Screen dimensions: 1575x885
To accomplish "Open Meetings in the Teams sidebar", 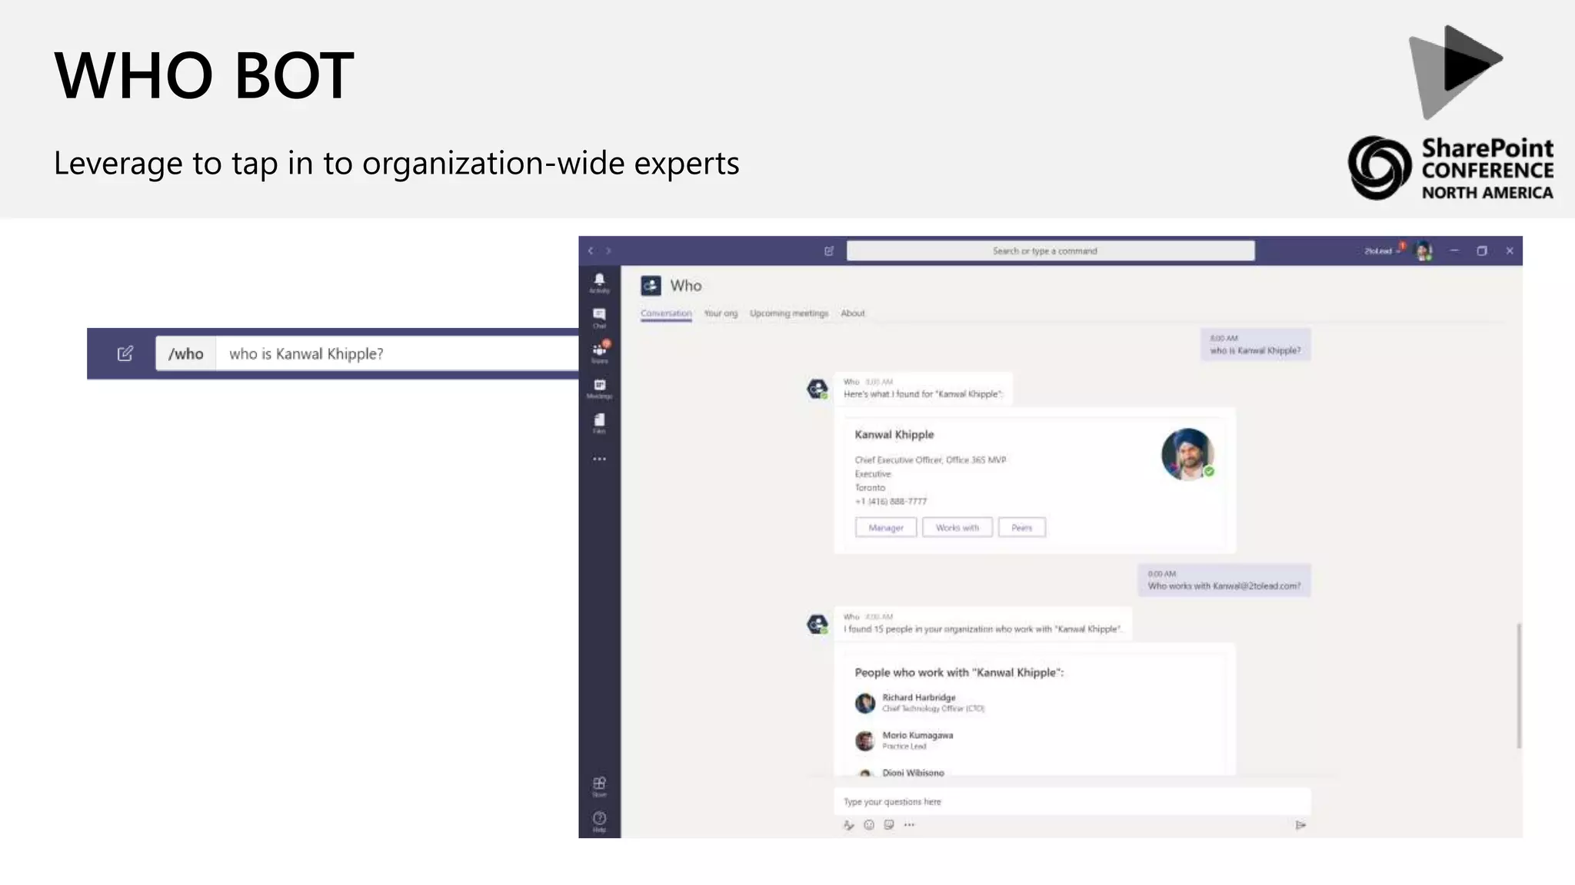I will [599, 388].
